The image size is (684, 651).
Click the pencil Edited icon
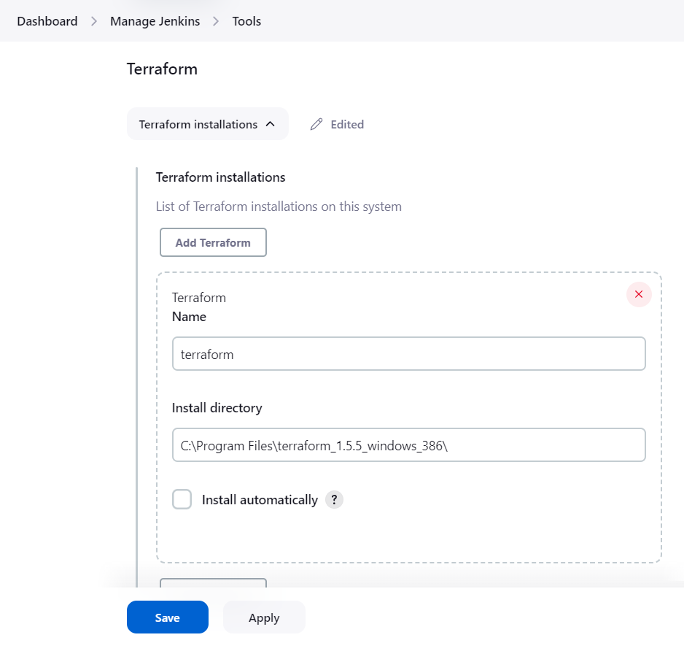[x=316, y=125]
